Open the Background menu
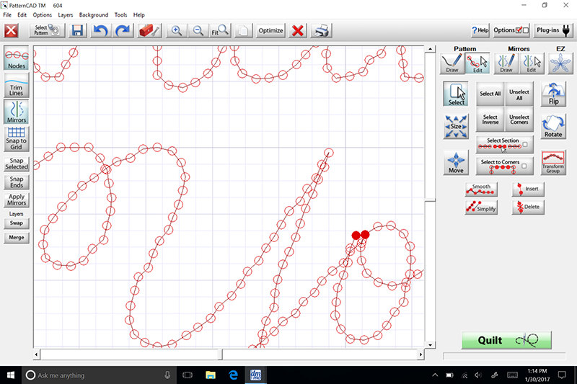Viewport: 577px width, 384px height. [x=94, y=14]
